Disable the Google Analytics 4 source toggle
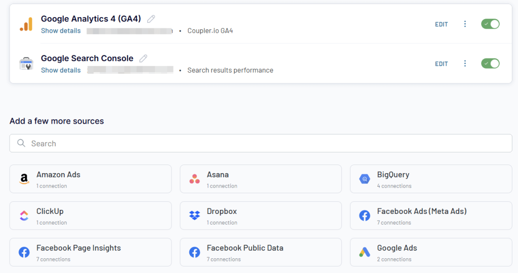 pos(490,24)
